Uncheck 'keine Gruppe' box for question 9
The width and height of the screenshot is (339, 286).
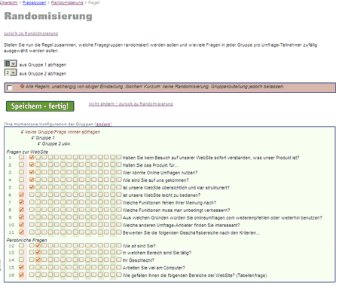pos(21,217)
